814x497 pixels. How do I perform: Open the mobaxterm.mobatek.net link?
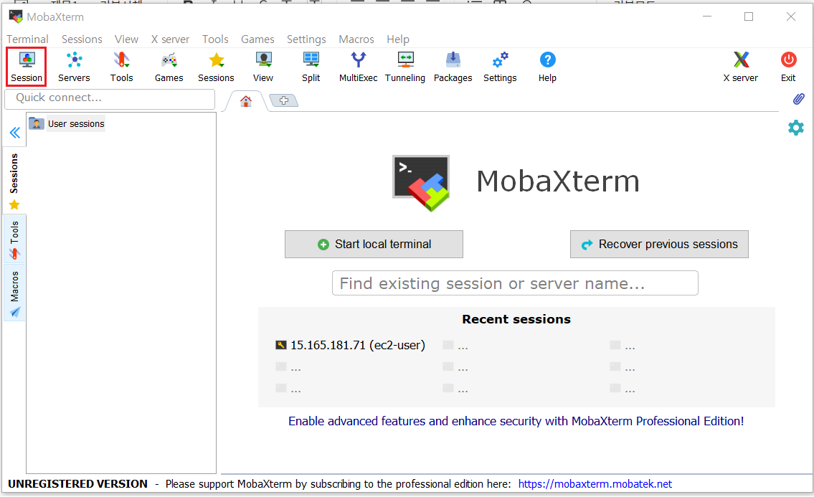[x=595, y=484]
